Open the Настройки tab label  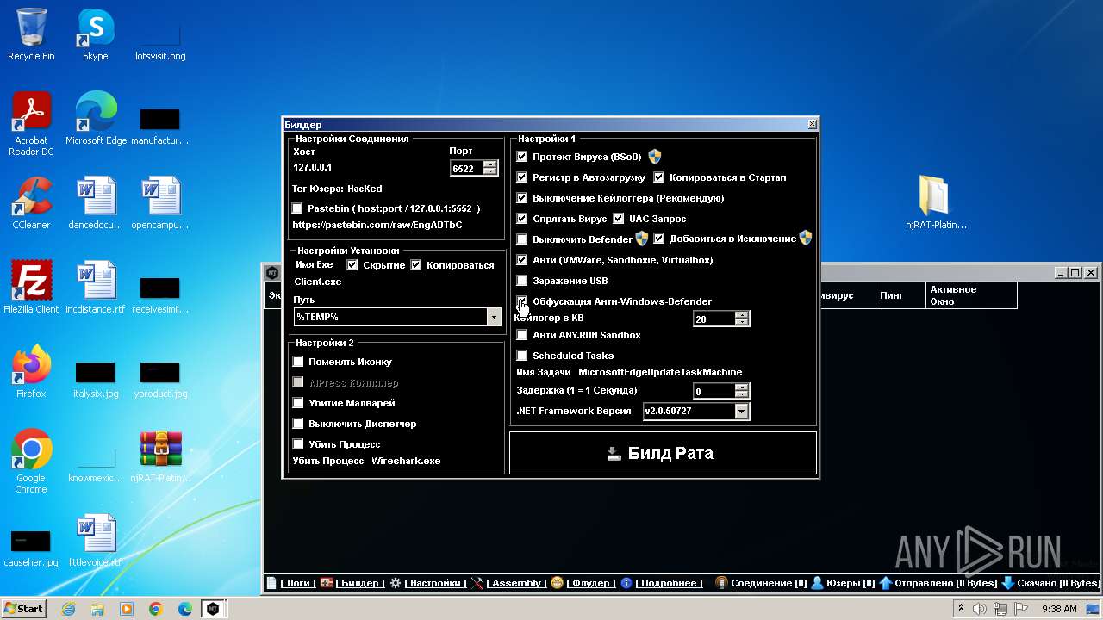[x=435, y=583]
